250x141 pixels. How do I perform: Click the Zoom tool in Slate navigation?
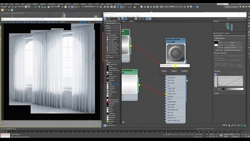coord(232,125)
